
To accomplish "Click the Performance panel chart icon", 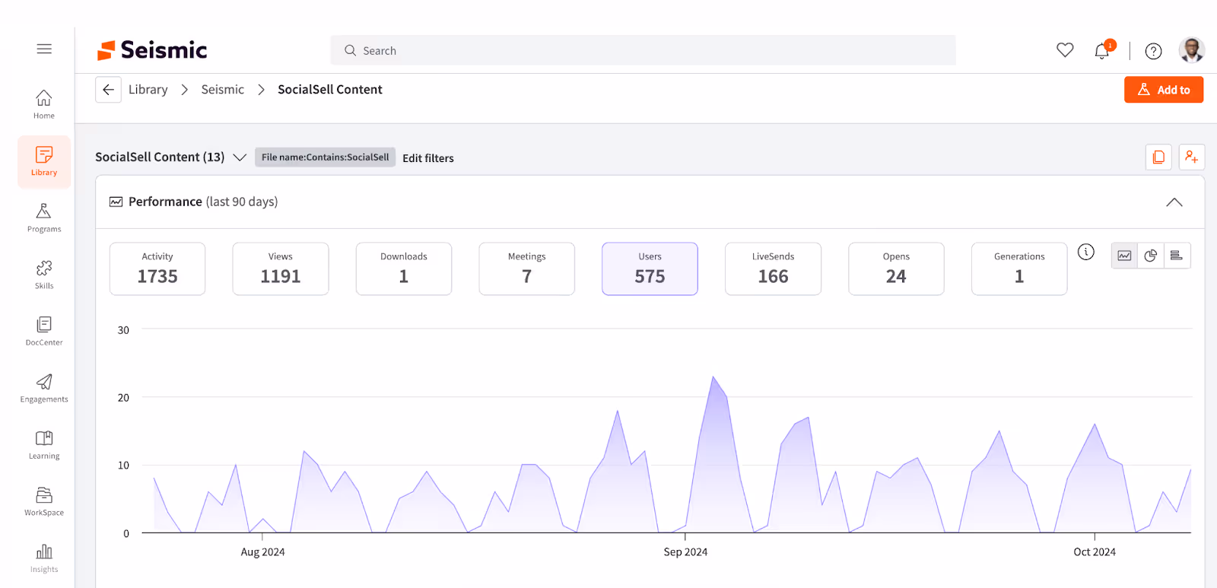I will tap(116, 202).
